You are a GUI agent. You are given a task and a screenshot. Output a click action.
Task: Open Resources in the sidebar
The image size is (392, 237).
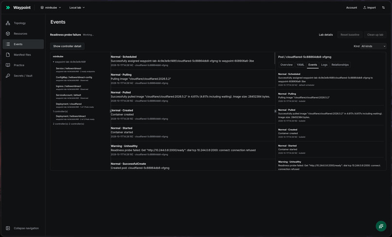(23, 34)
